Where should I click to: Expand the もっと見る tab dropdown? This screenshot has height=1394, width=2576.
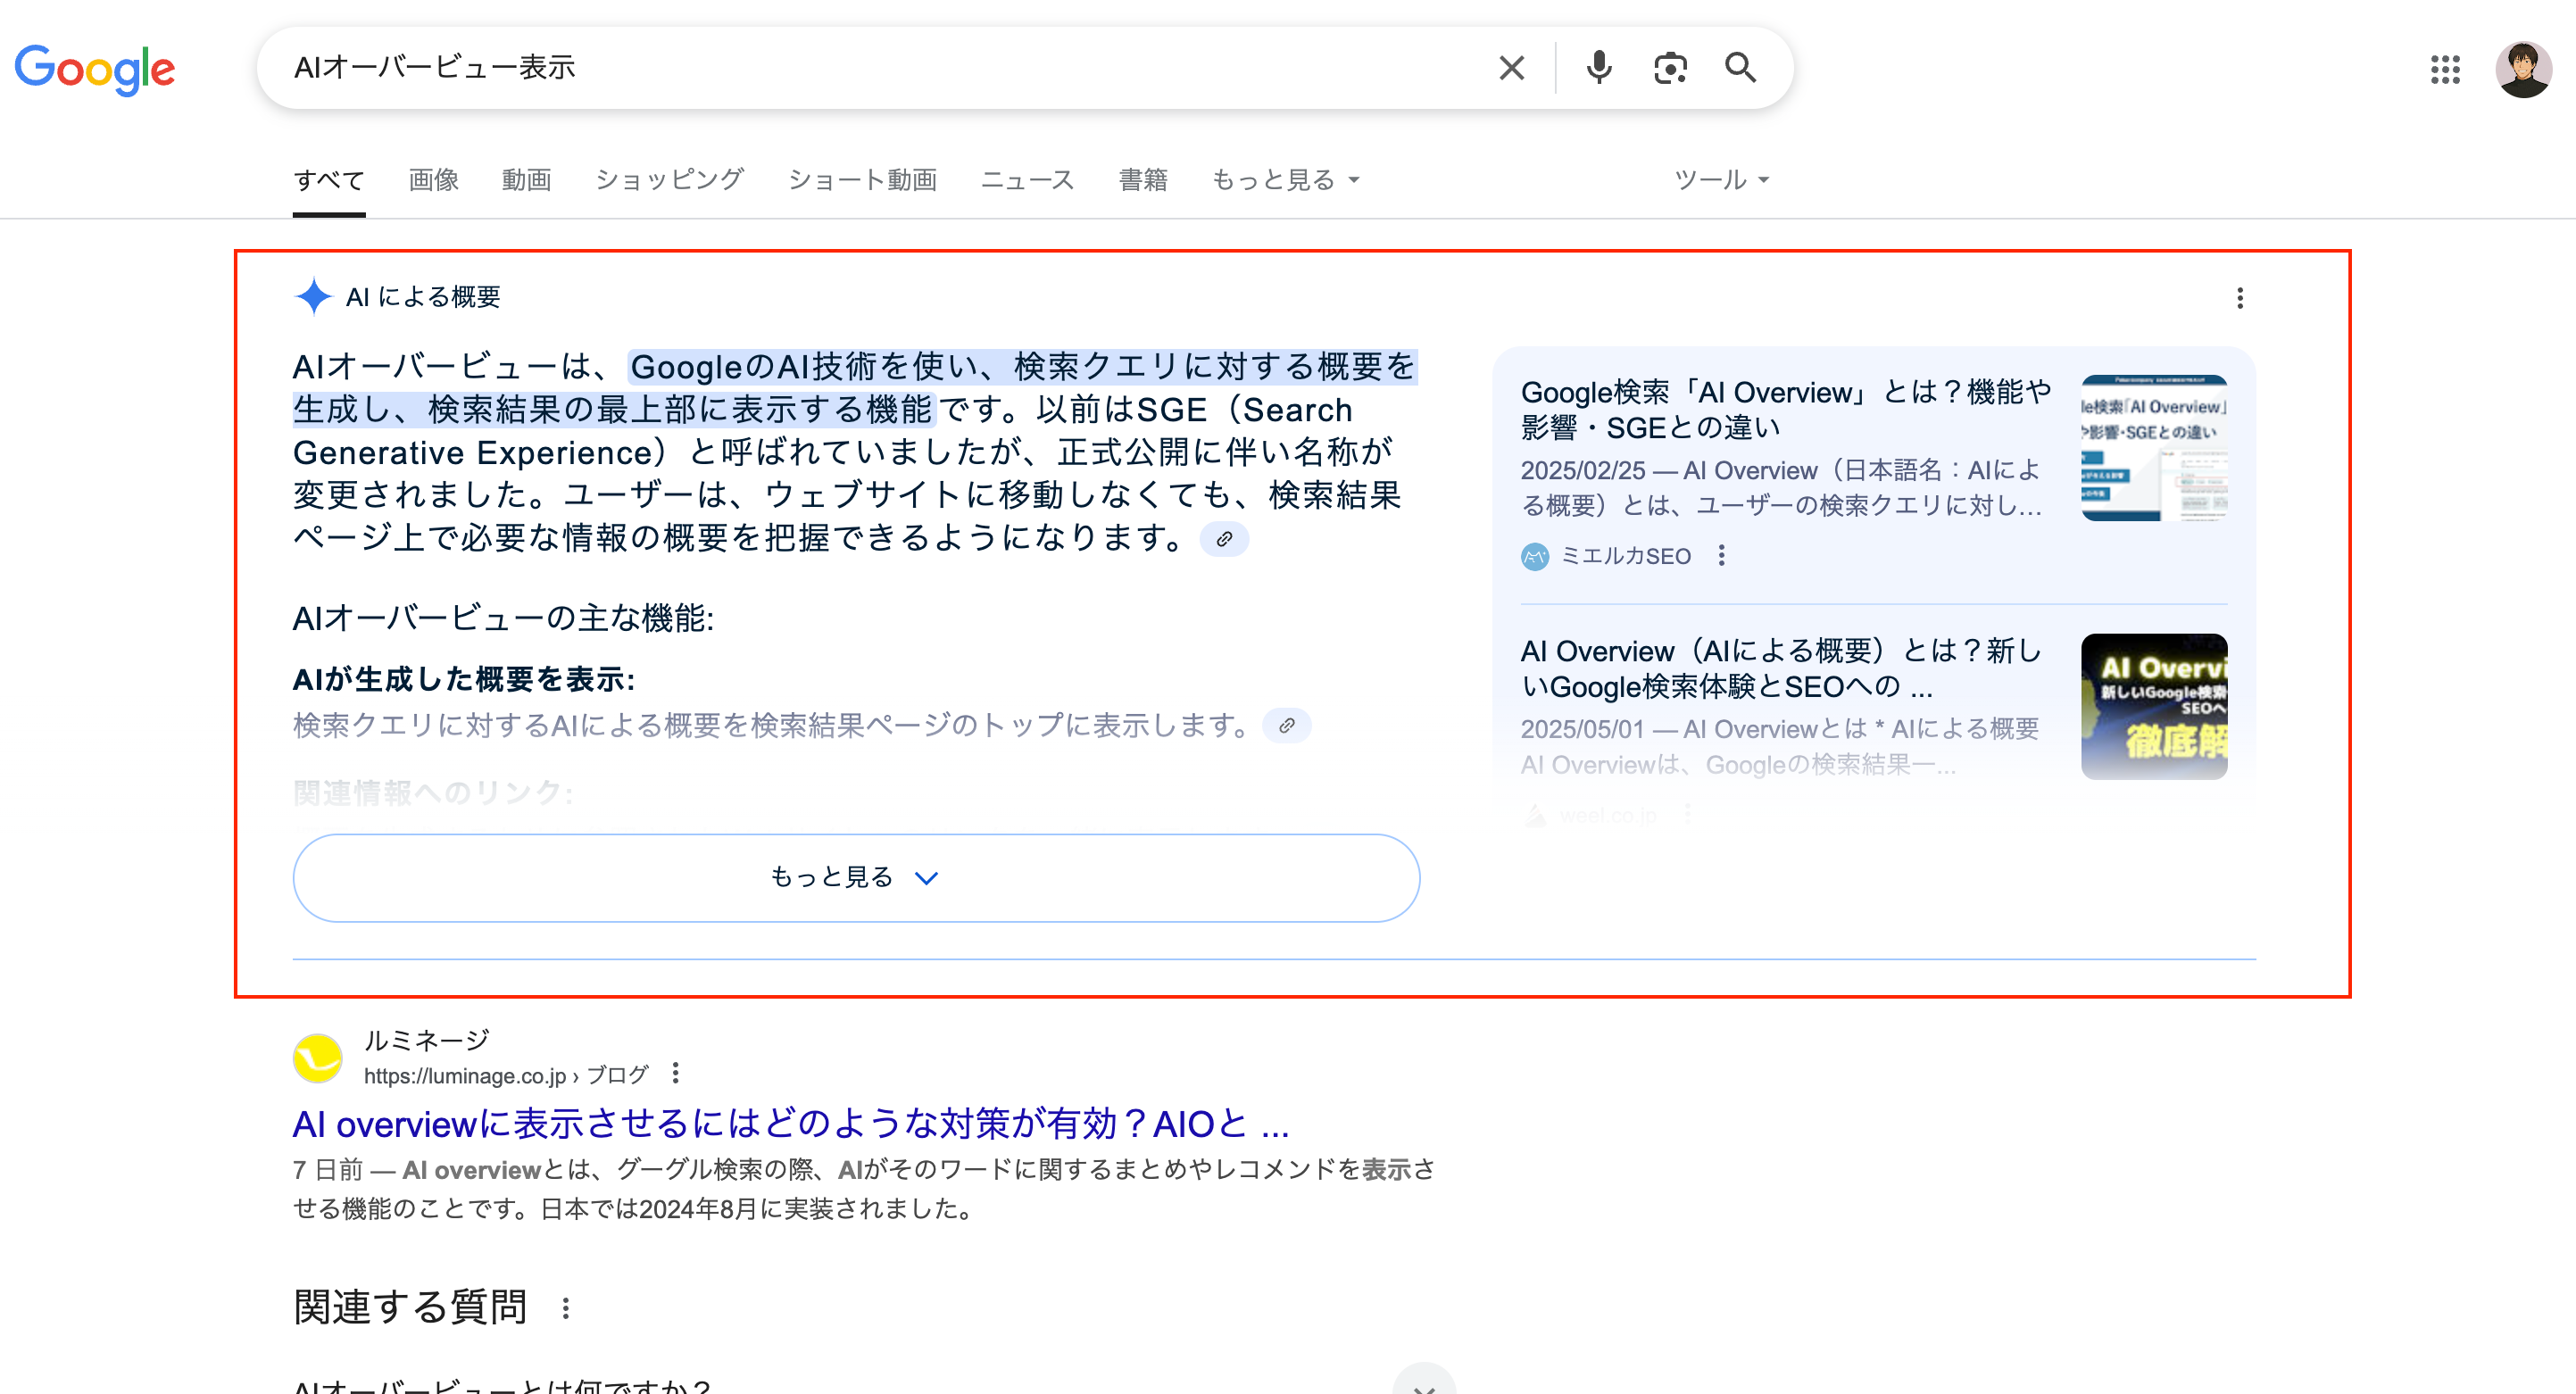[1286, 180]
